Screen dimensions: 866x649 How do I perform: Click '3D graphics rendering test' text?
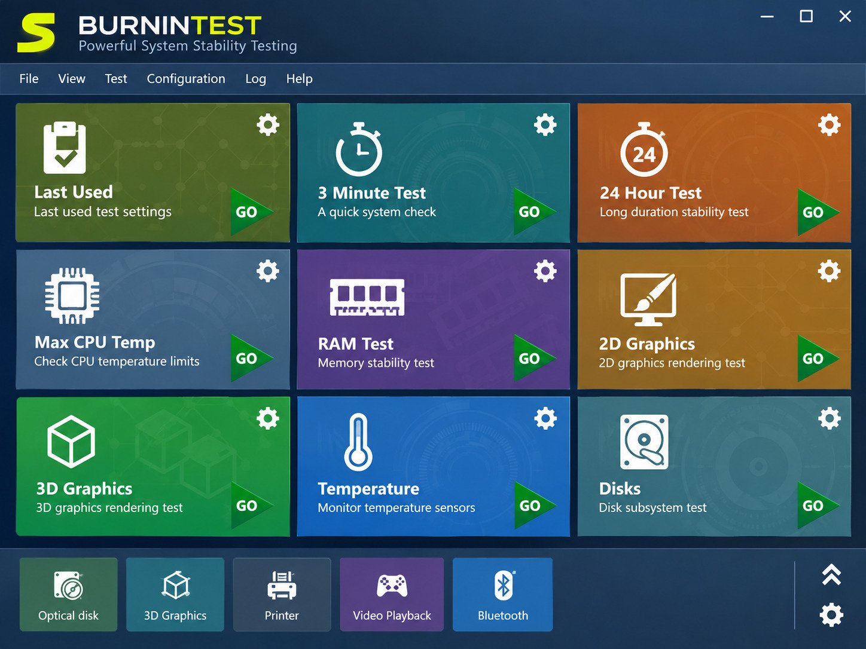(x=109, y=507)
